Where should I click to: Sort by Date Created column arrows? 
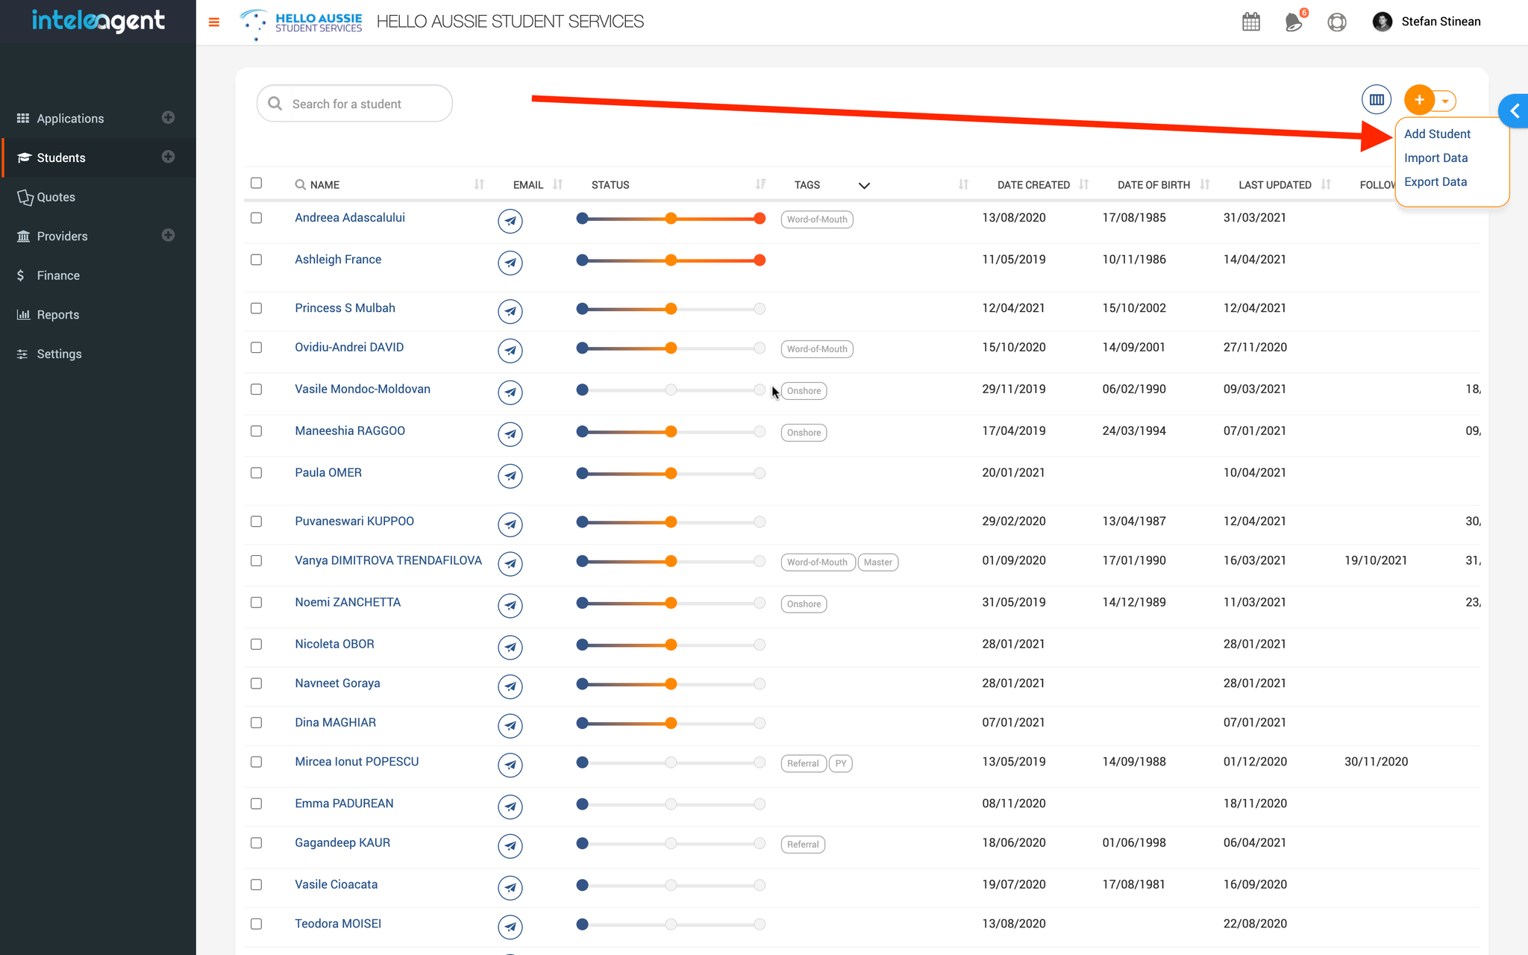click(1084, 184)
